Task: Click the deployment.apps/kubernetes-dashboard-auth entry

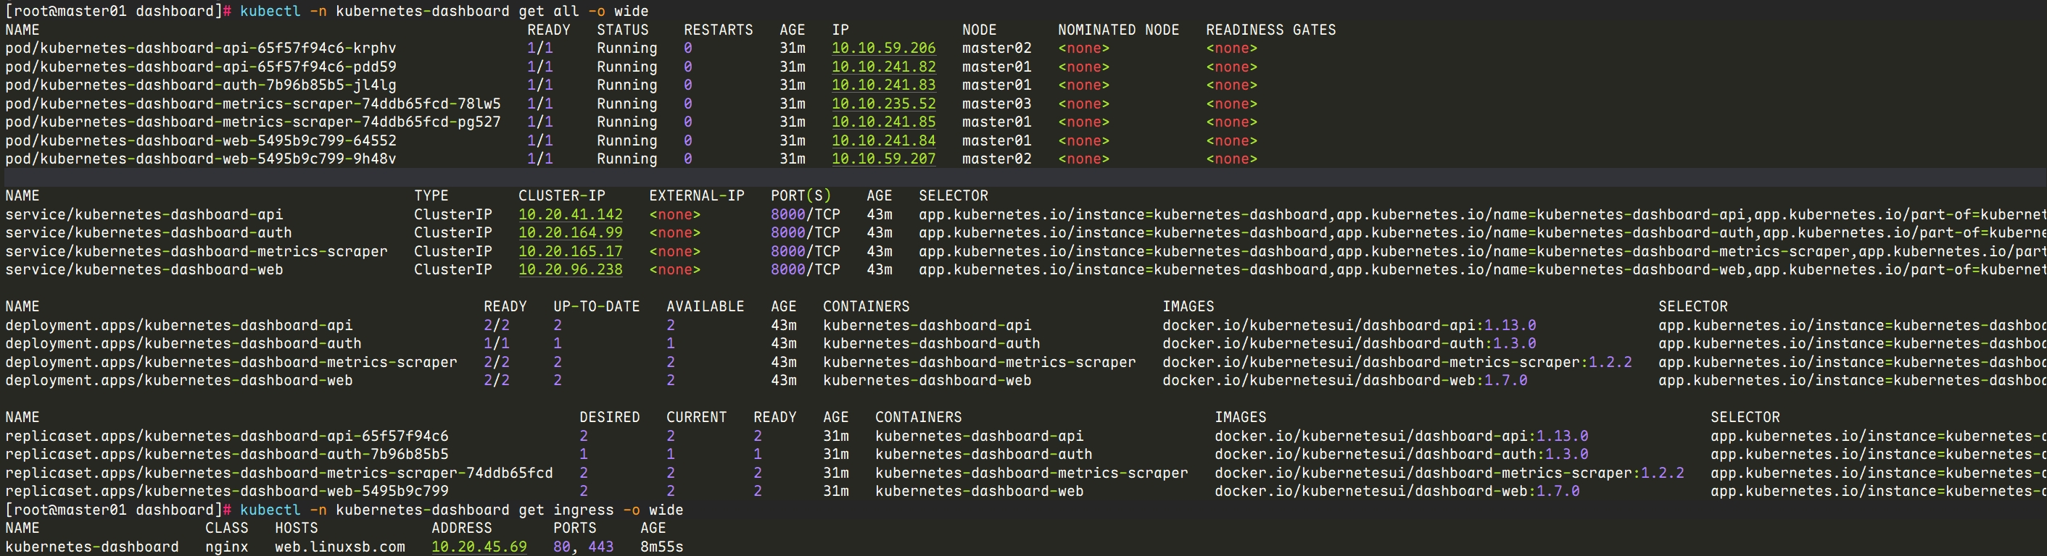Action: coord(183,343)
